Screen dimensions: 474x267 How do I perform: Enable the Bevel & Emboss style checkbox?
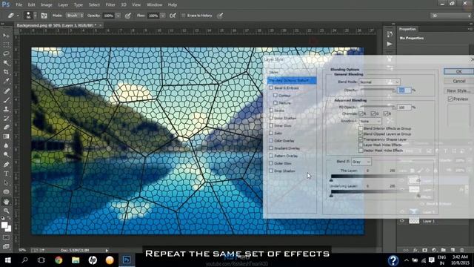(x=271, y=88)
